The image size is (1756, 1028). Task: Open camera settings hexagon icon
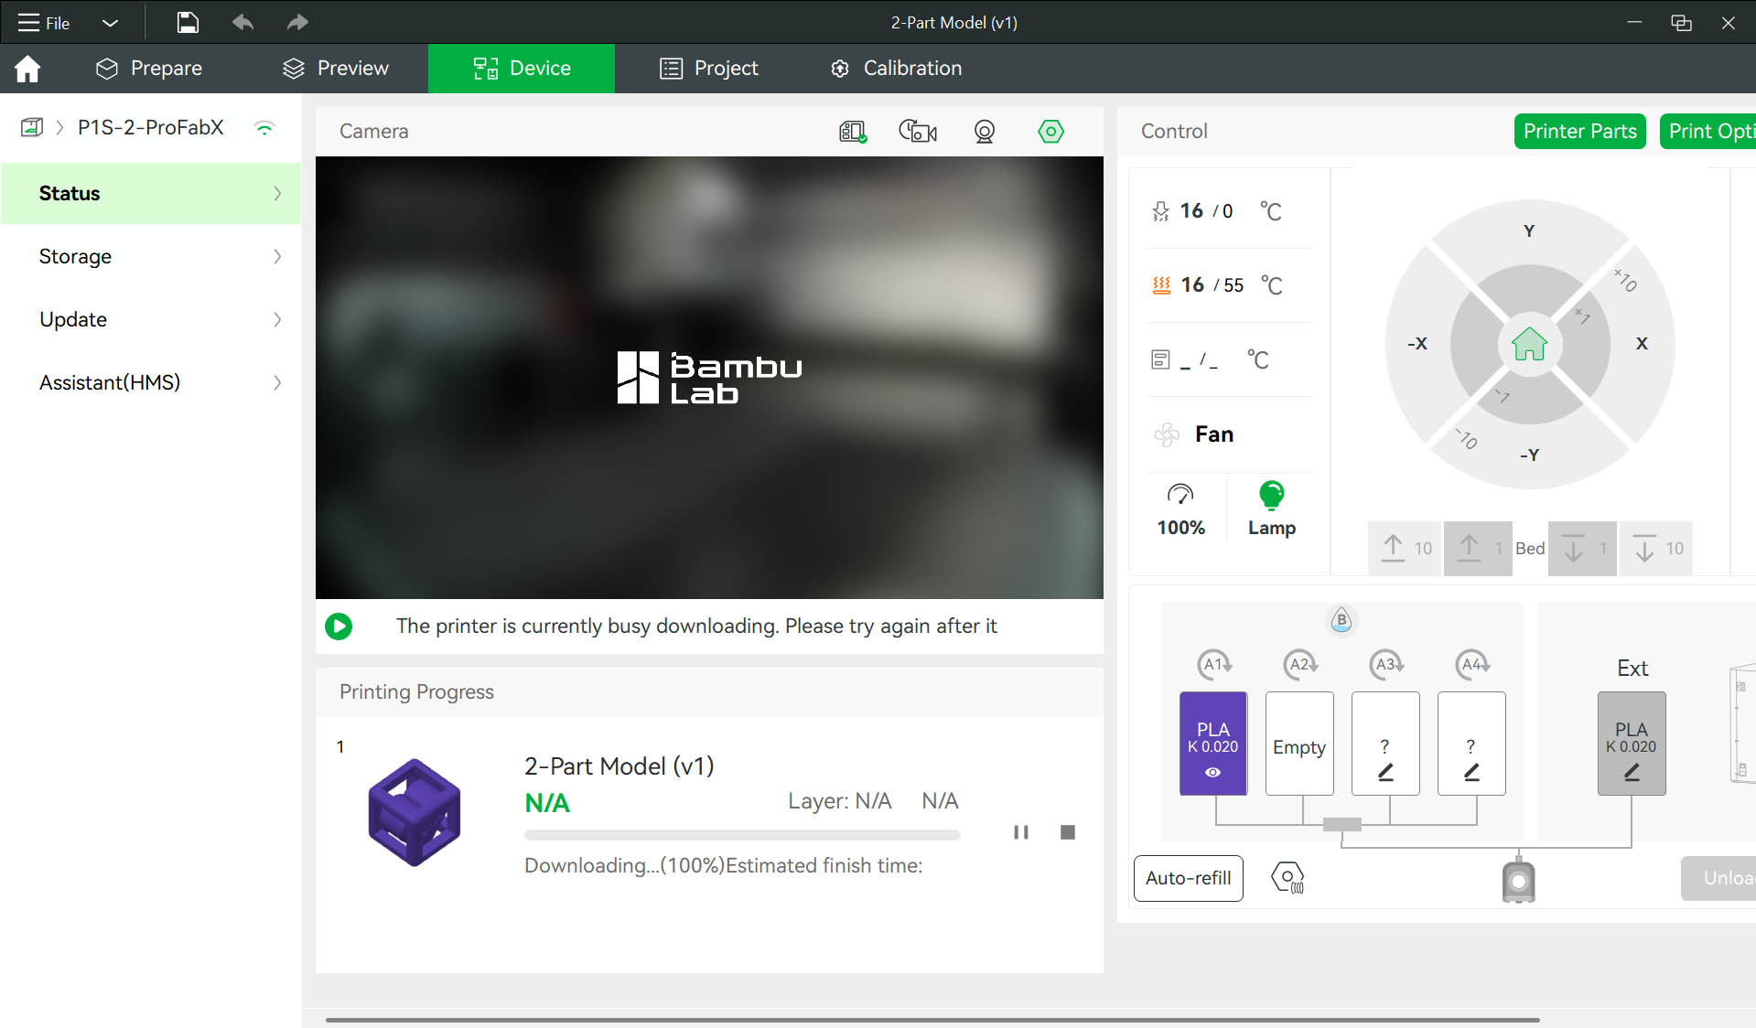[1050, 132]
